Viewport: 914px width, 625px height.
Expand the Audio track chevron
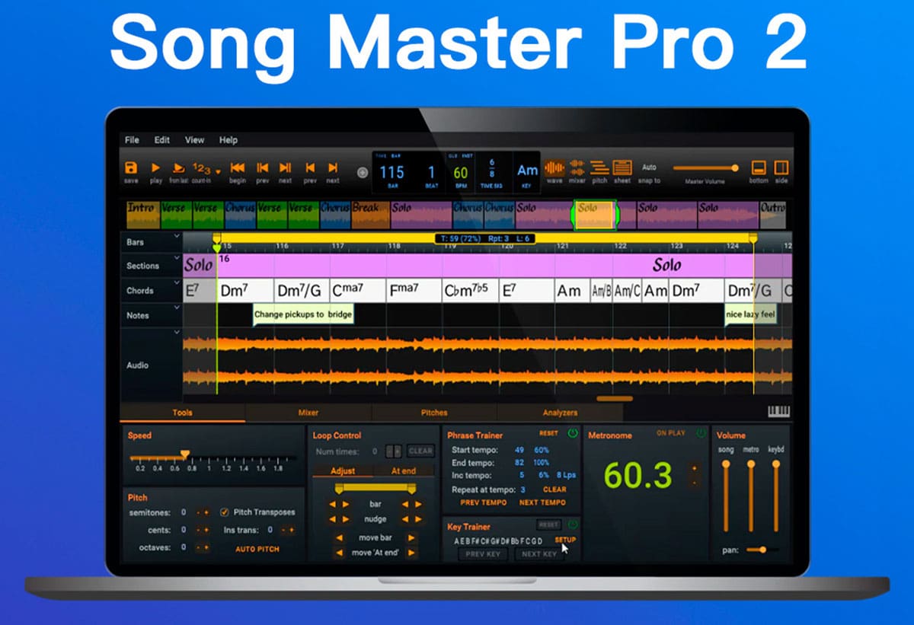click(x=177, y=333)
